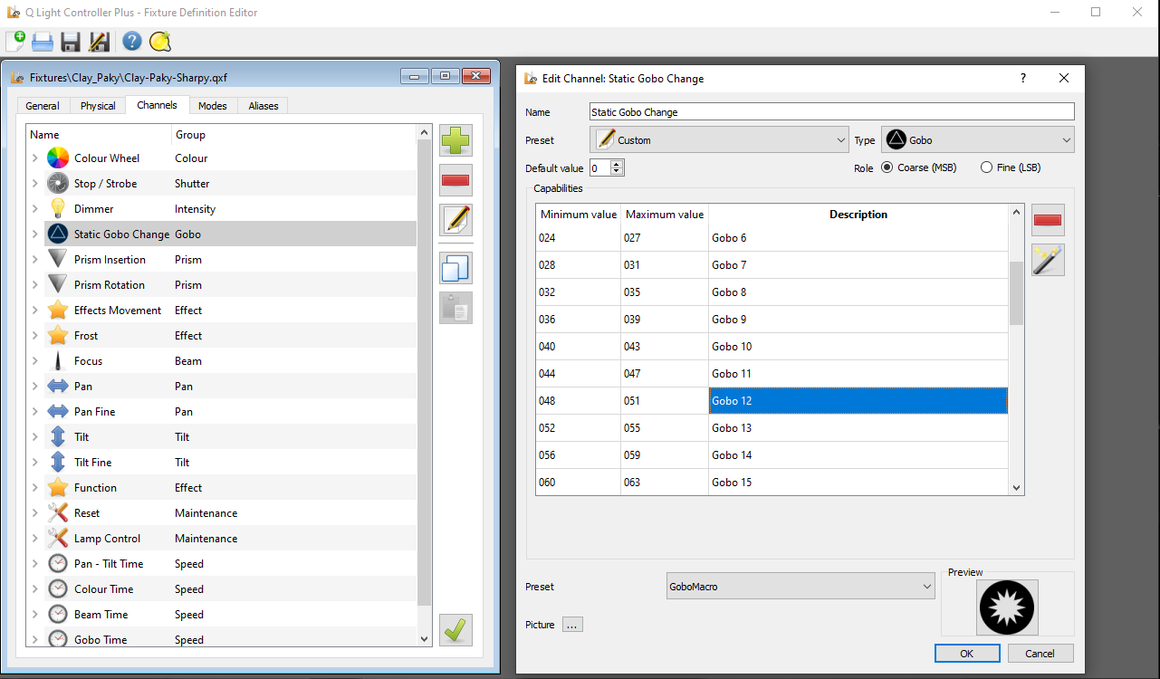Select the Coarse (MSB) role
The width and height of the screenshot is (1160, 679).
click(x=887, y=167)
